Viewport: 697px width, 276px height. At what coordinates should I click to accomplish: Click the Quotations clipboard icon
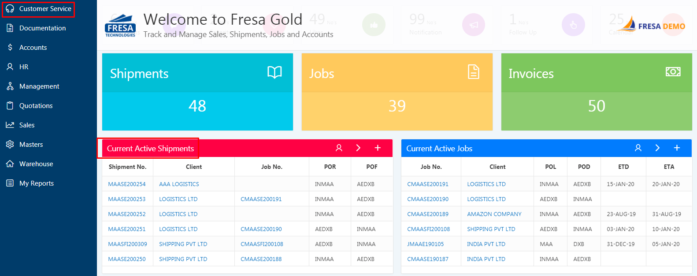point(10,105)
